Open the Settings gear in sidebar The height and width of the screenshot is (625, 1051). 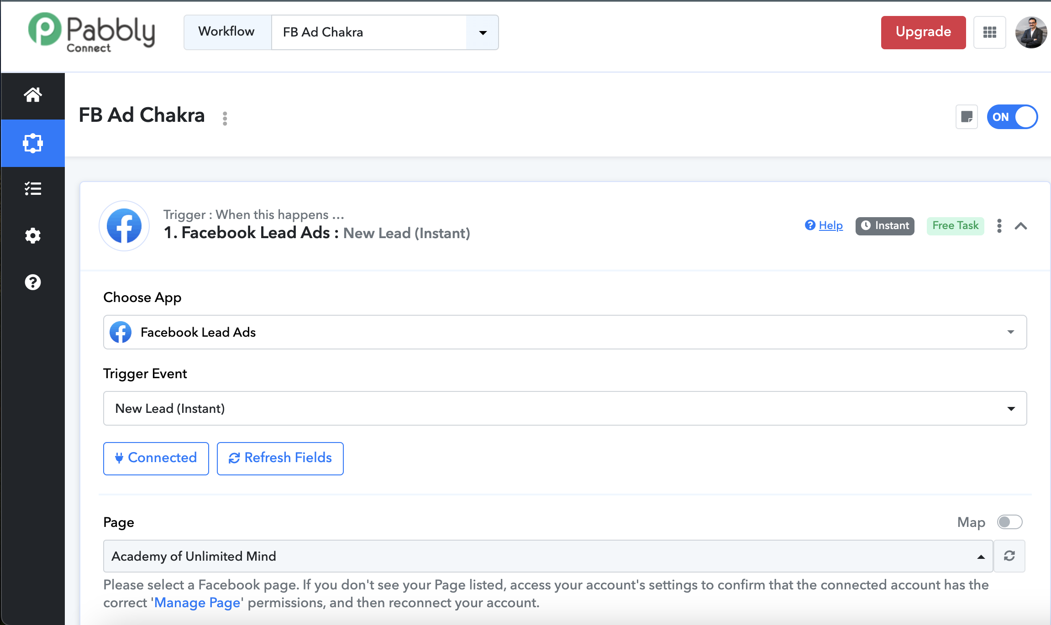[33, 236]
